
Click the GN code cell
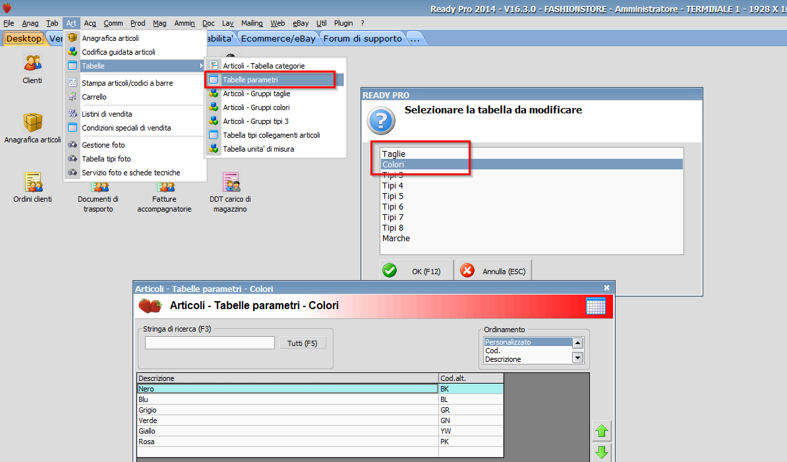(x=471, y=420)
